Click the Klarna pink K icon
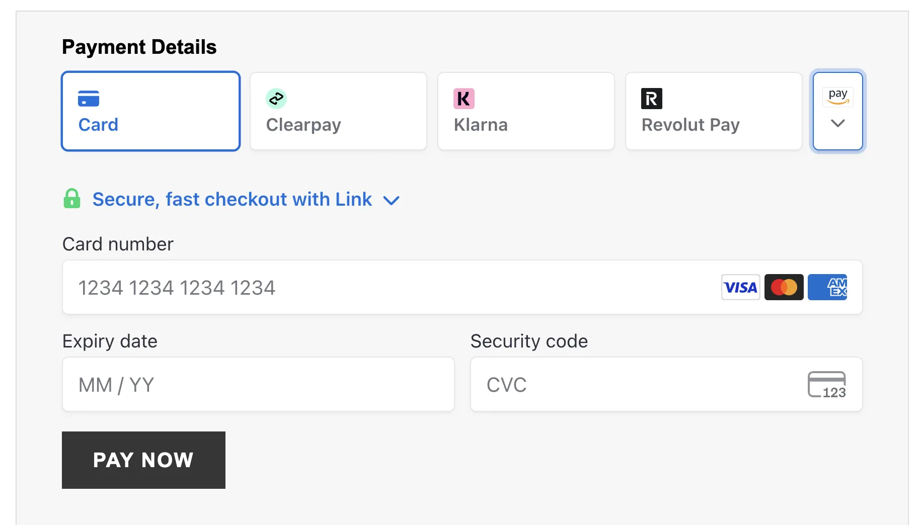Viewport: 920px width, 525px height. coord(464,99)
